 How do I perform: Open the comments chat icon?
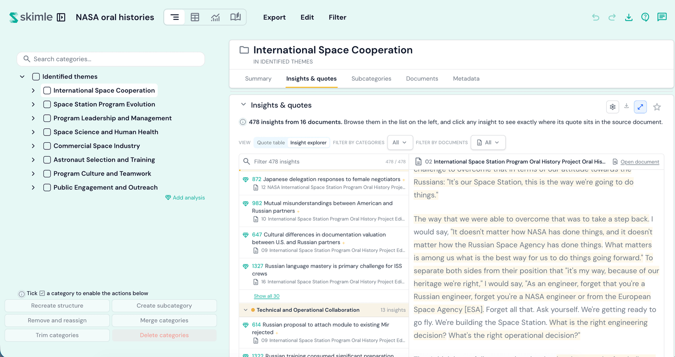[x=662, y=17]
